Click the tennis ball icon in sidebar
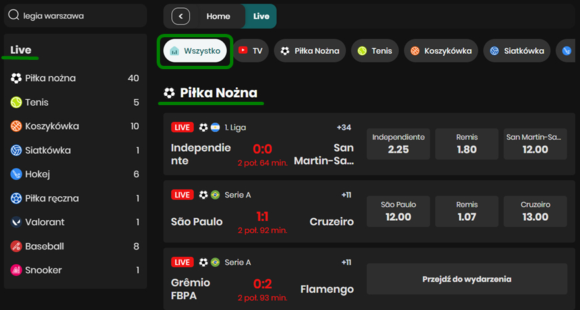The height and width of the screenshot is (310, 580). (x=16, y=102)
